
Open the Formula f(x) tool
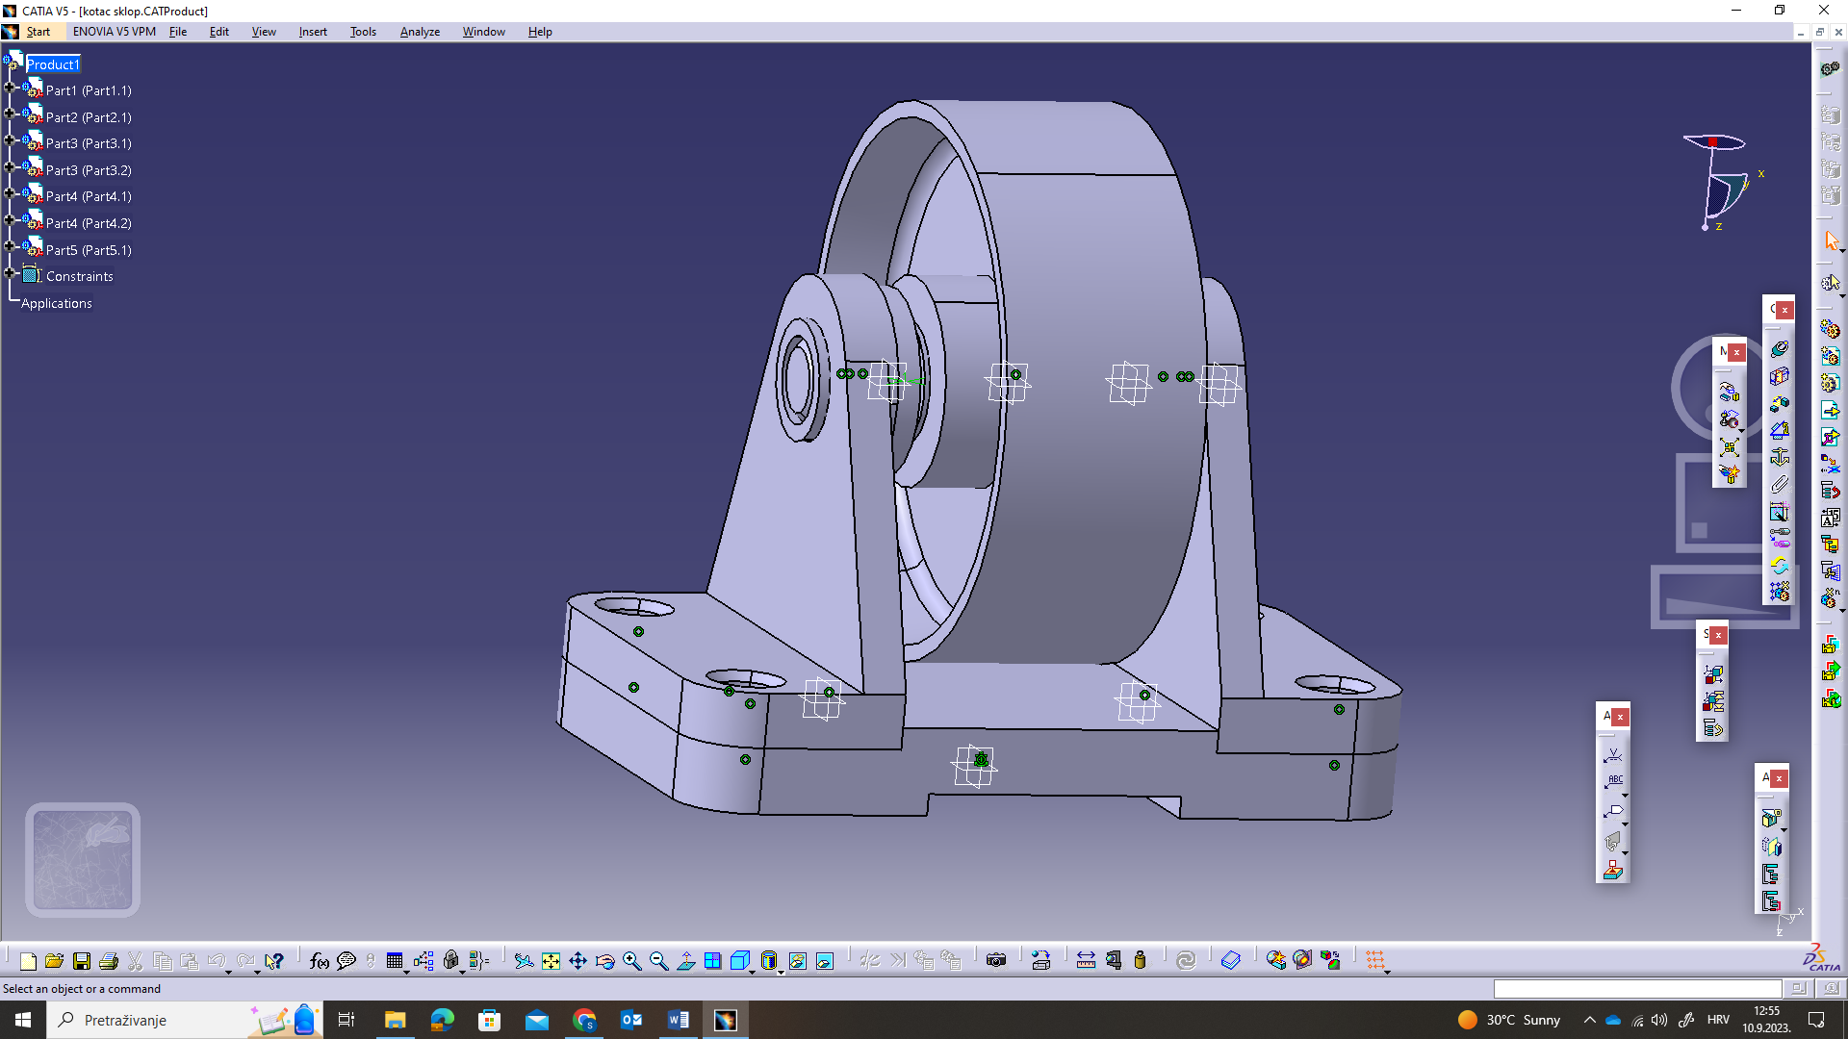pyautogui.click(x=319, y=960)
